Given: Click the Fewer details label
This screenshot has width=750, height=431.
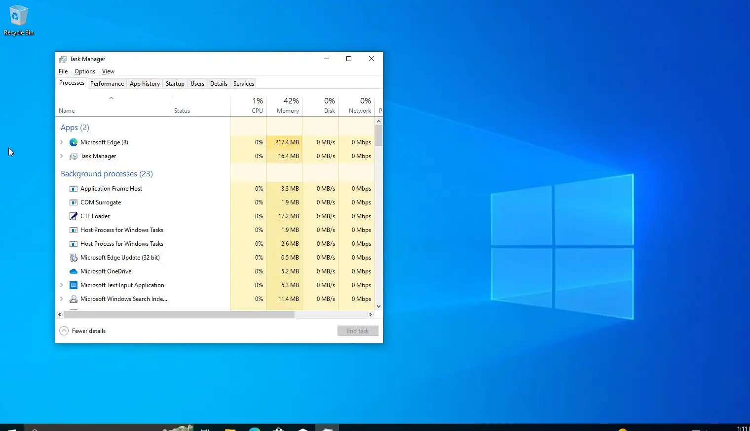Looking at the screenshot, I should pyautogui.click(x=89, y=331).
